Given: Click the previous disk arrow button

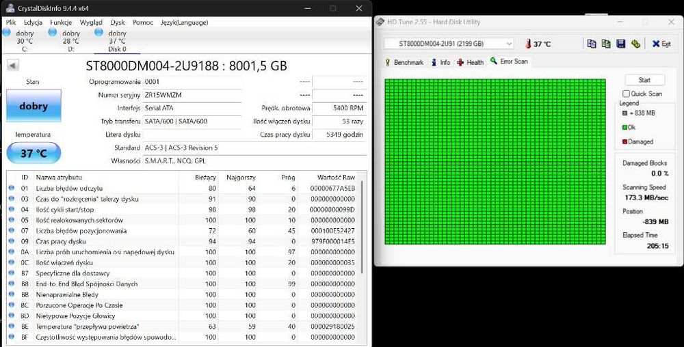Looking at the screenshot, I should 13,66.
